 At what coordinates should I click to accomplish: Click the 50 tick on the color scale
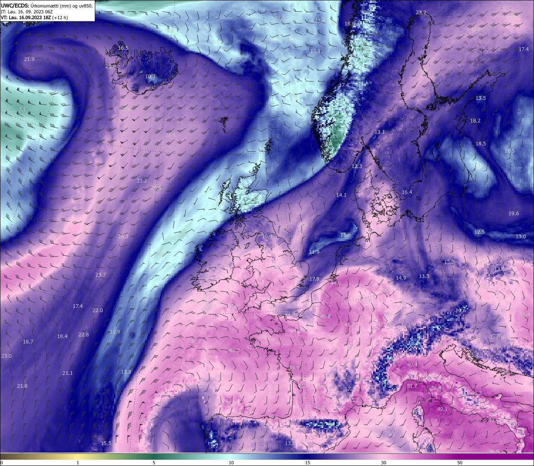coord(459,463)
